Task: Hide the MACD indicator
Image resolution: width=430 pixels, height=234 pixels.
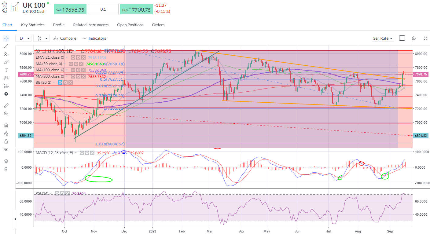Action: pyautogui.click(x=82, y=153)
